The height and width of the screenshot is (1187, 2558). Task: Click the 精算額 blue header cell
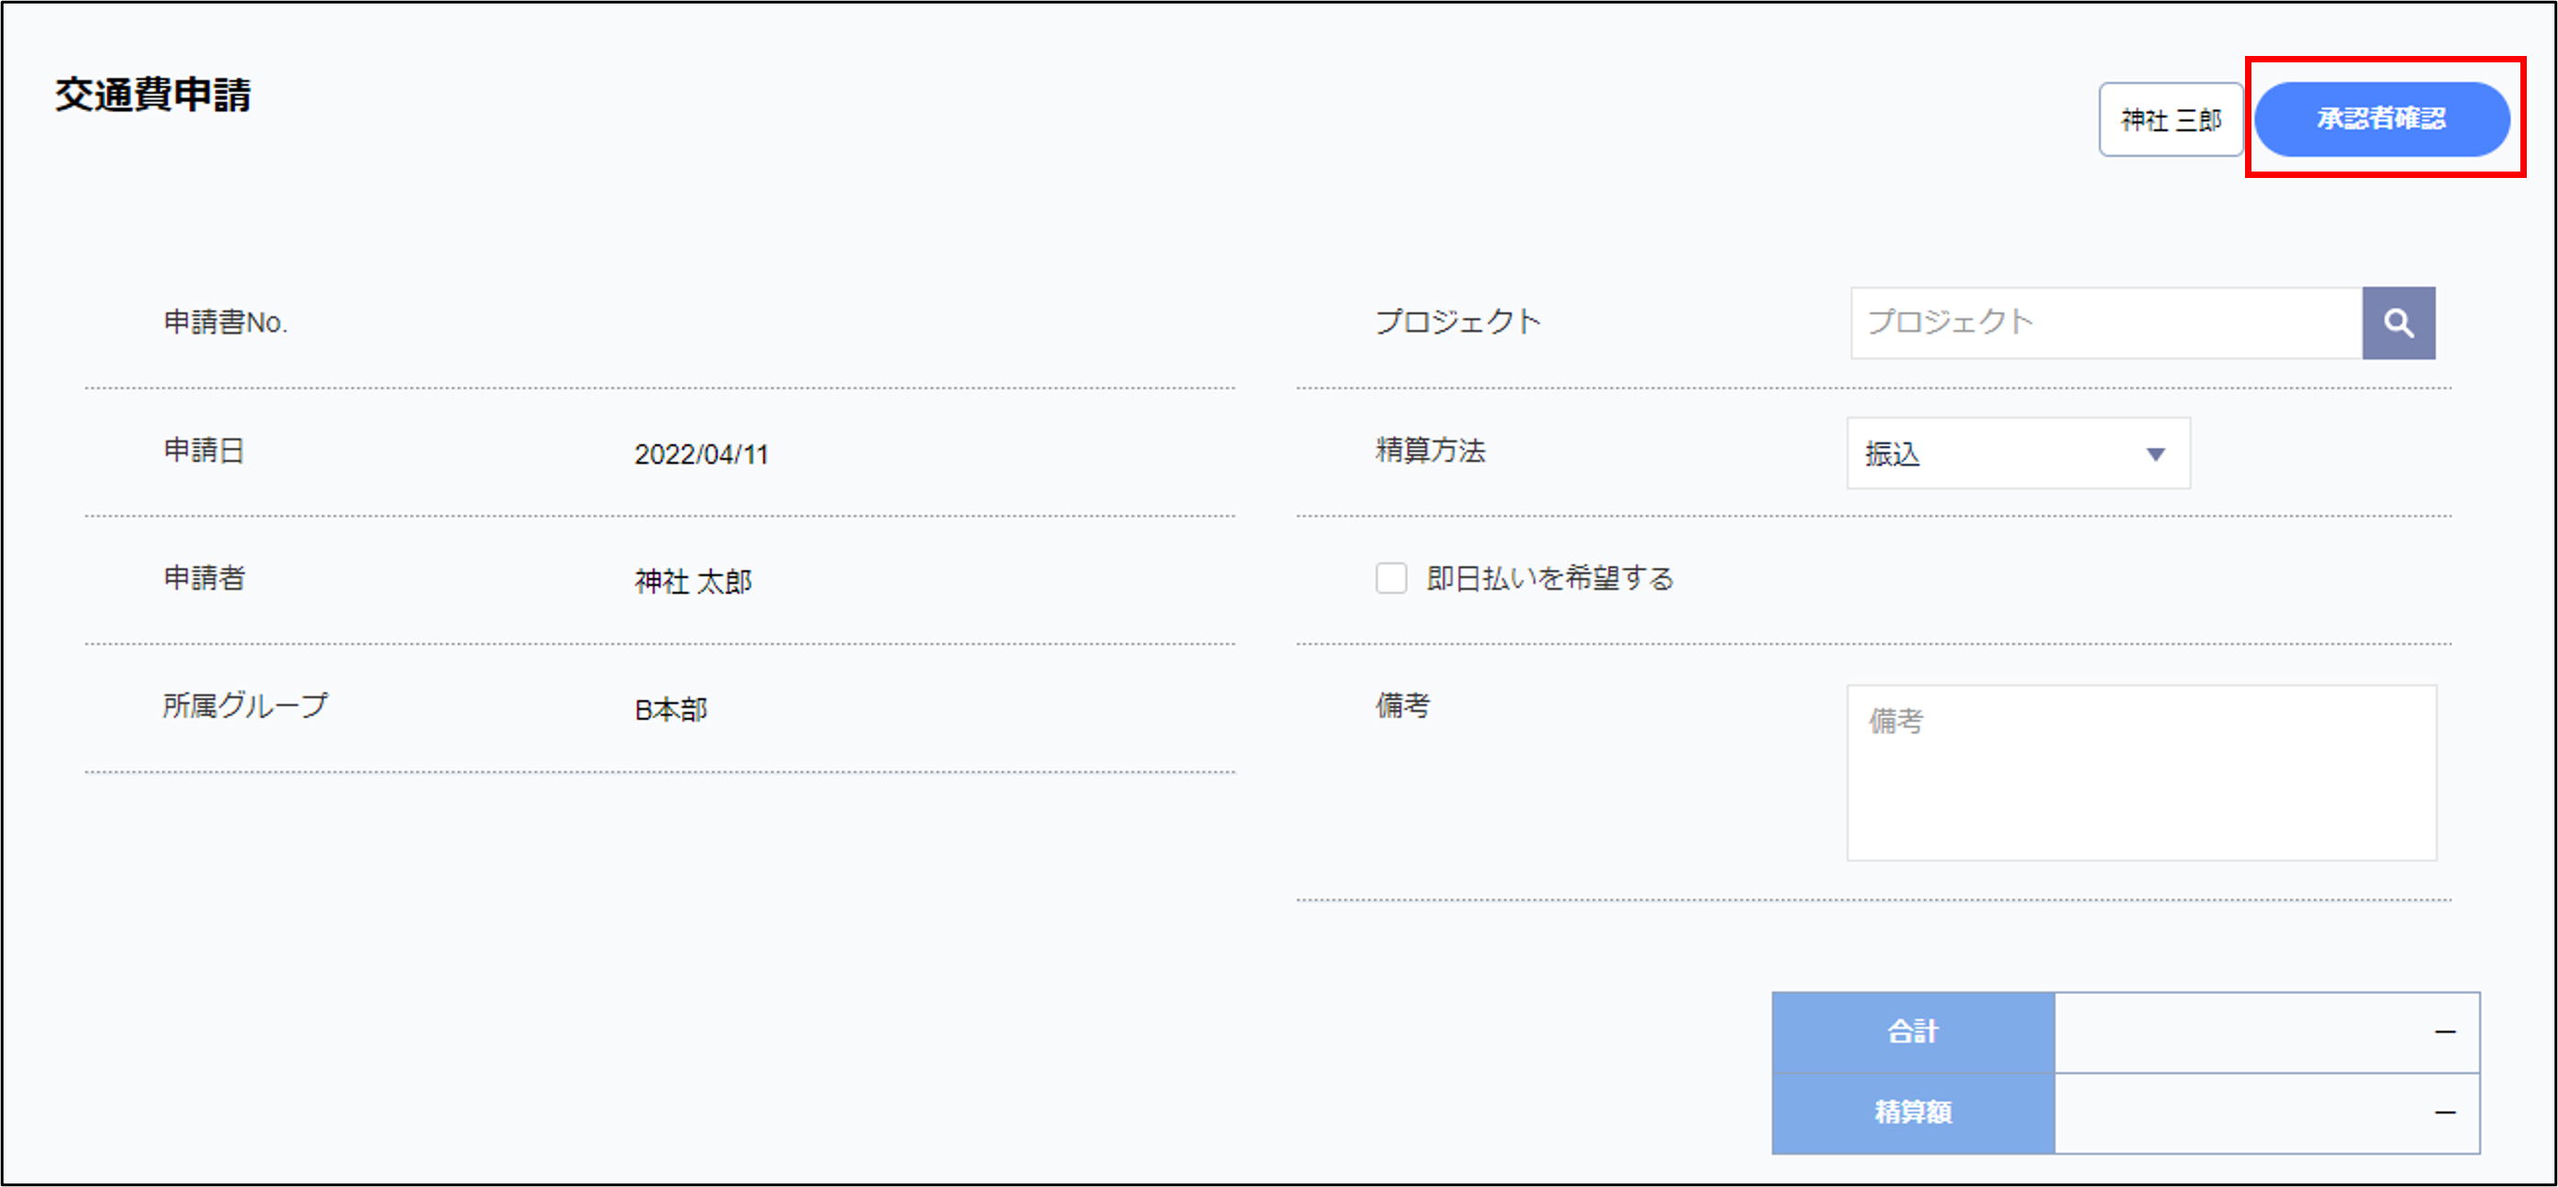coord(1913,1113)
